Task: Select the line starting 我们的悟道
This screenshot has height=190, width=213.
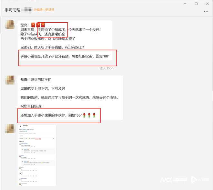Action: click(x=69, y=97)
